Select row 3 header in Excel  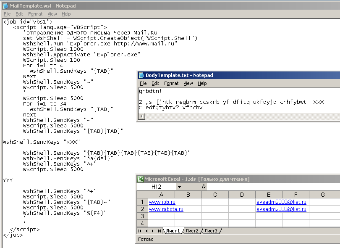pyautogui.click(x=142, y=216)
